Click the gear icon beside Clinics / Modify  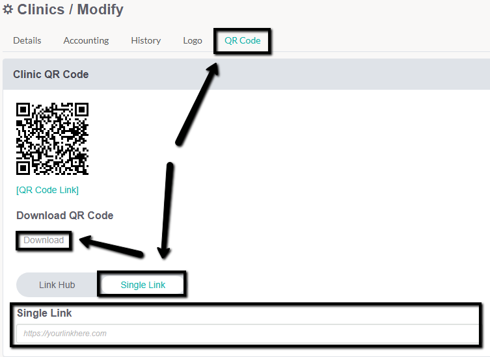(8, 9)
